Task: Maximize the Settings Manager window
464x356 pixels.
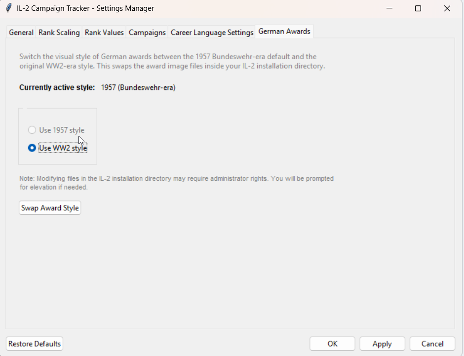Action: (x=418, y=8)
